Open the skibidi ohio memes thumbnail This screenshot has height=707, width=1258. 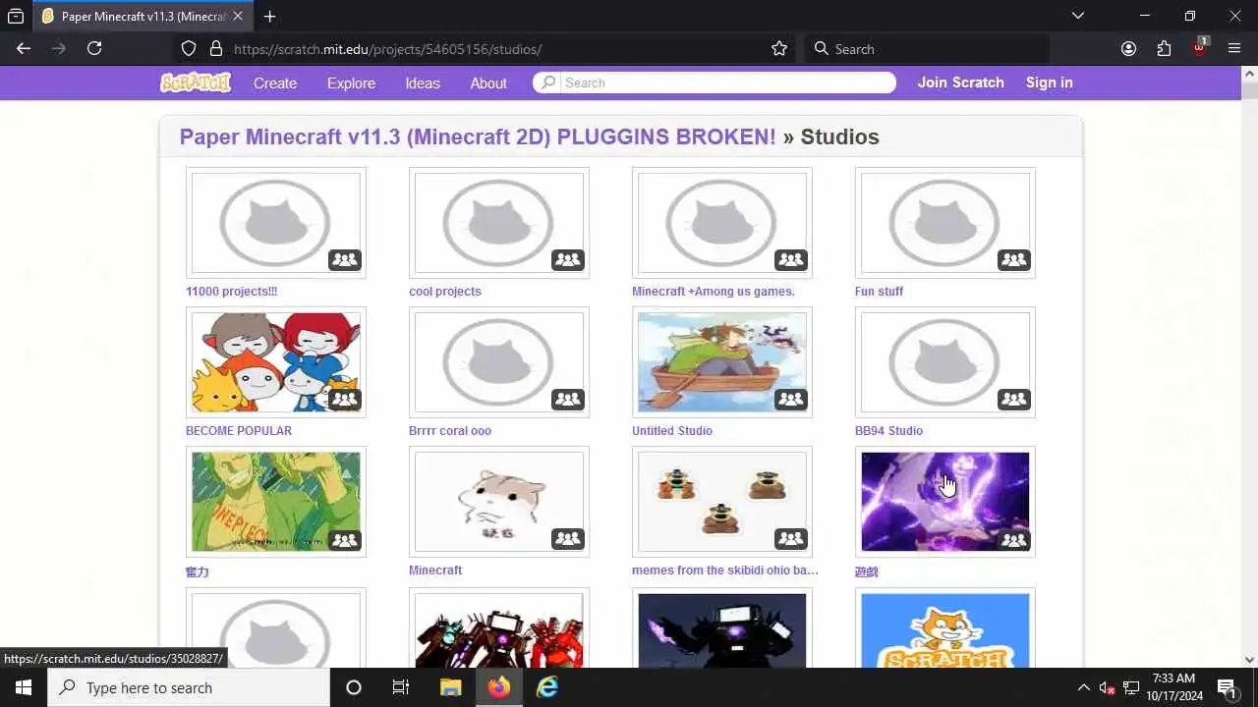[x=722, y=502]
